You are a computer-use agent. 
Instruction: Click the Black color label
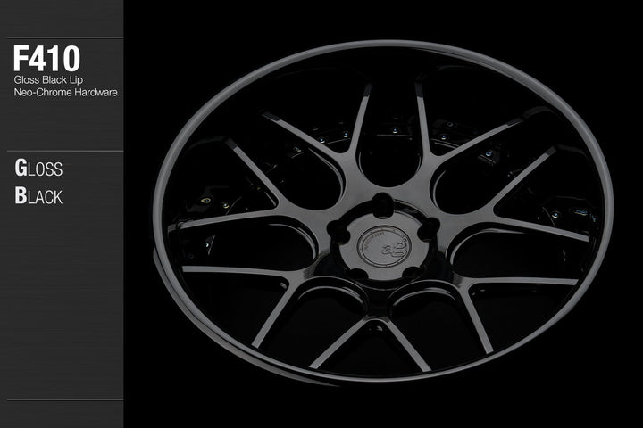(x=38, y=196)
